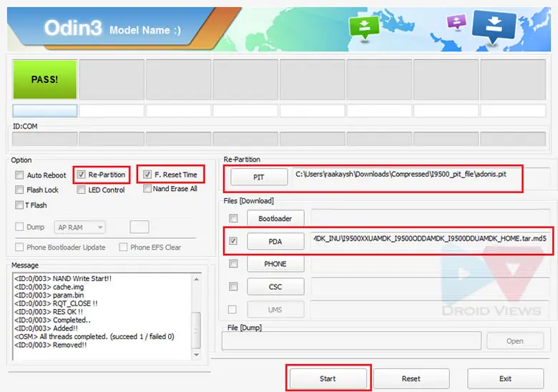Click Start to begin flashing

(x=328, y=378)
